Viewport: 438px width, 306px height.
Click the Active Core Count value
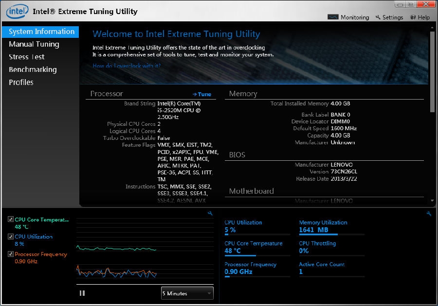coord(301,272)
